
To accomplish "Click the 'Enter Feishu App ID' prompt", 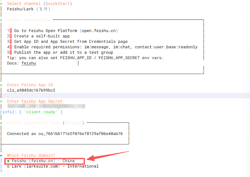I will [30, 85].
